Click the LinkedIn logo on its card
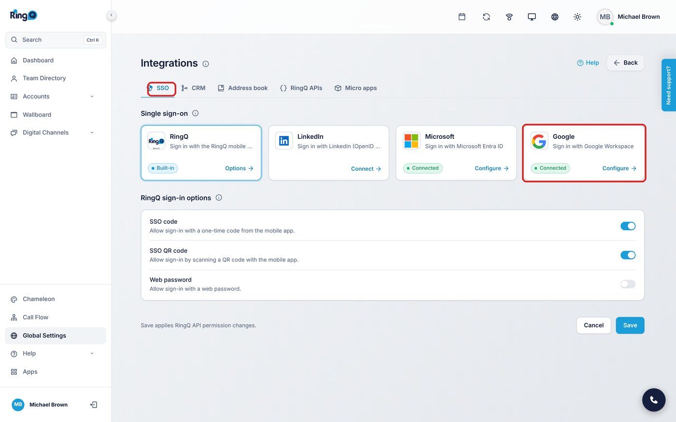Image resolution: width=676 pixels, height=422 pixels. tap(284, 141)
